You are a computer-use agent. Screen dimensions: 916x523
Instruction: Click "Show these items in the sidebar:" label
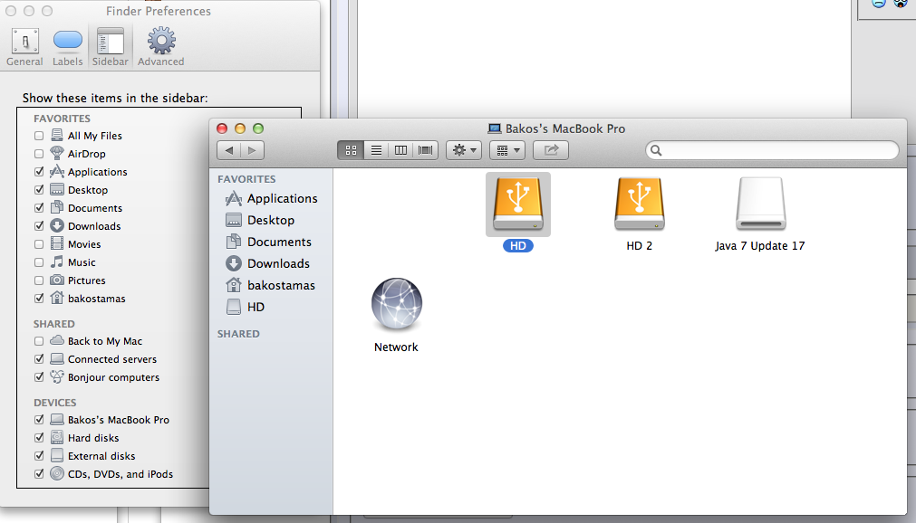click(x=115, y=98)
